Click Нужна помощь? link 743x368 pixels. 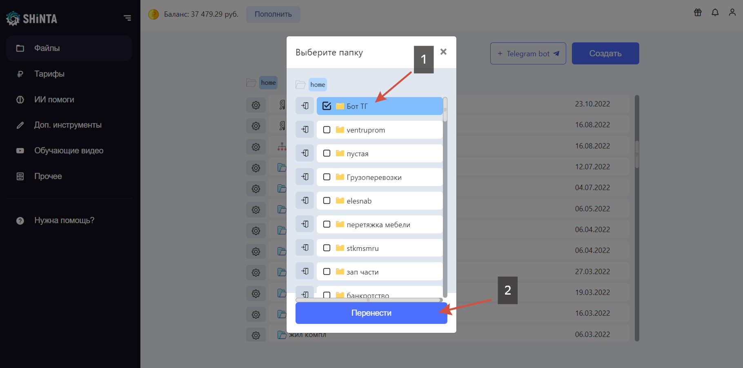(x=64, y=220)
